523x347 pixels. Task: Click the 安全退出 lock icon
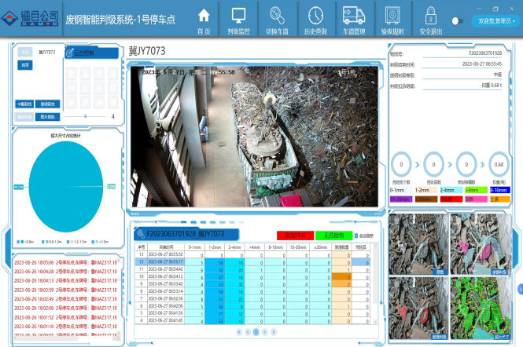pos(431,15)
